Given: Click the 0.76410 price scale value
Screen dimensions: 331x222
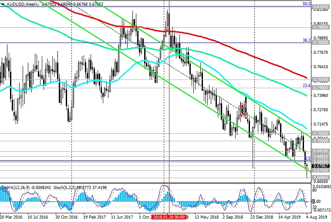Looking at the screenshot, I should click(321, 67).
